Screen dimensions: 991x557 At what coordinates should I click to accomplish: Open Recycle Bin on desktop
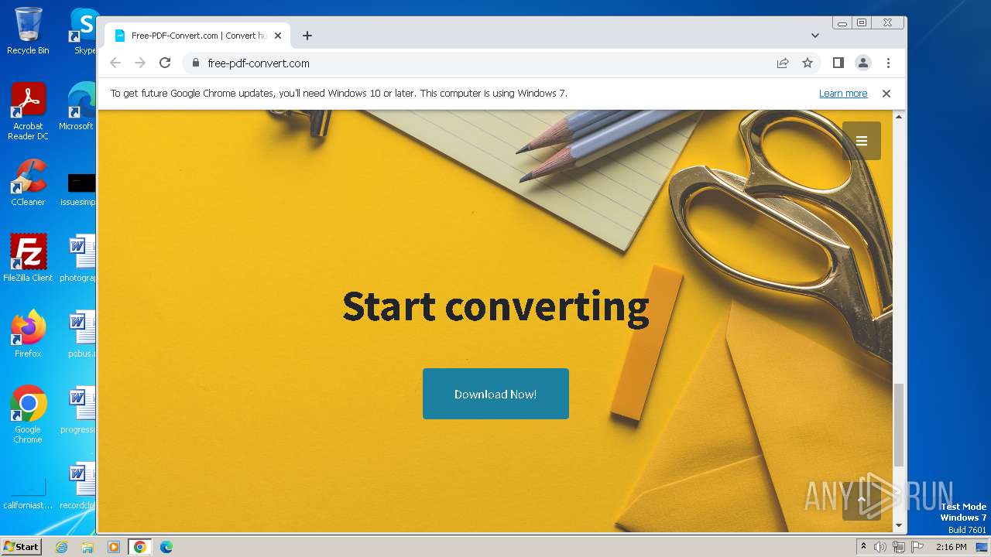tap(28, 31)
